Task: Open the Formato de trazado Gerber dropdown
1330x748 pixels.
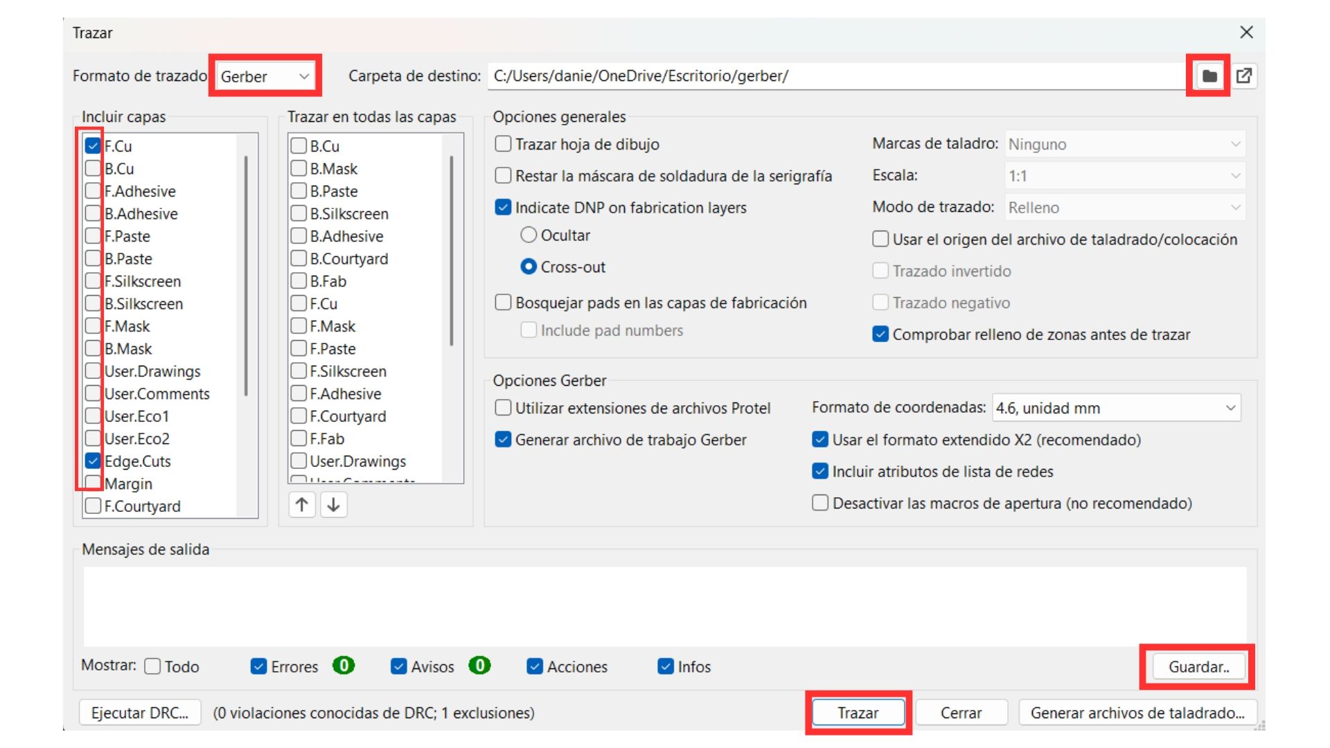Action: 265,76
